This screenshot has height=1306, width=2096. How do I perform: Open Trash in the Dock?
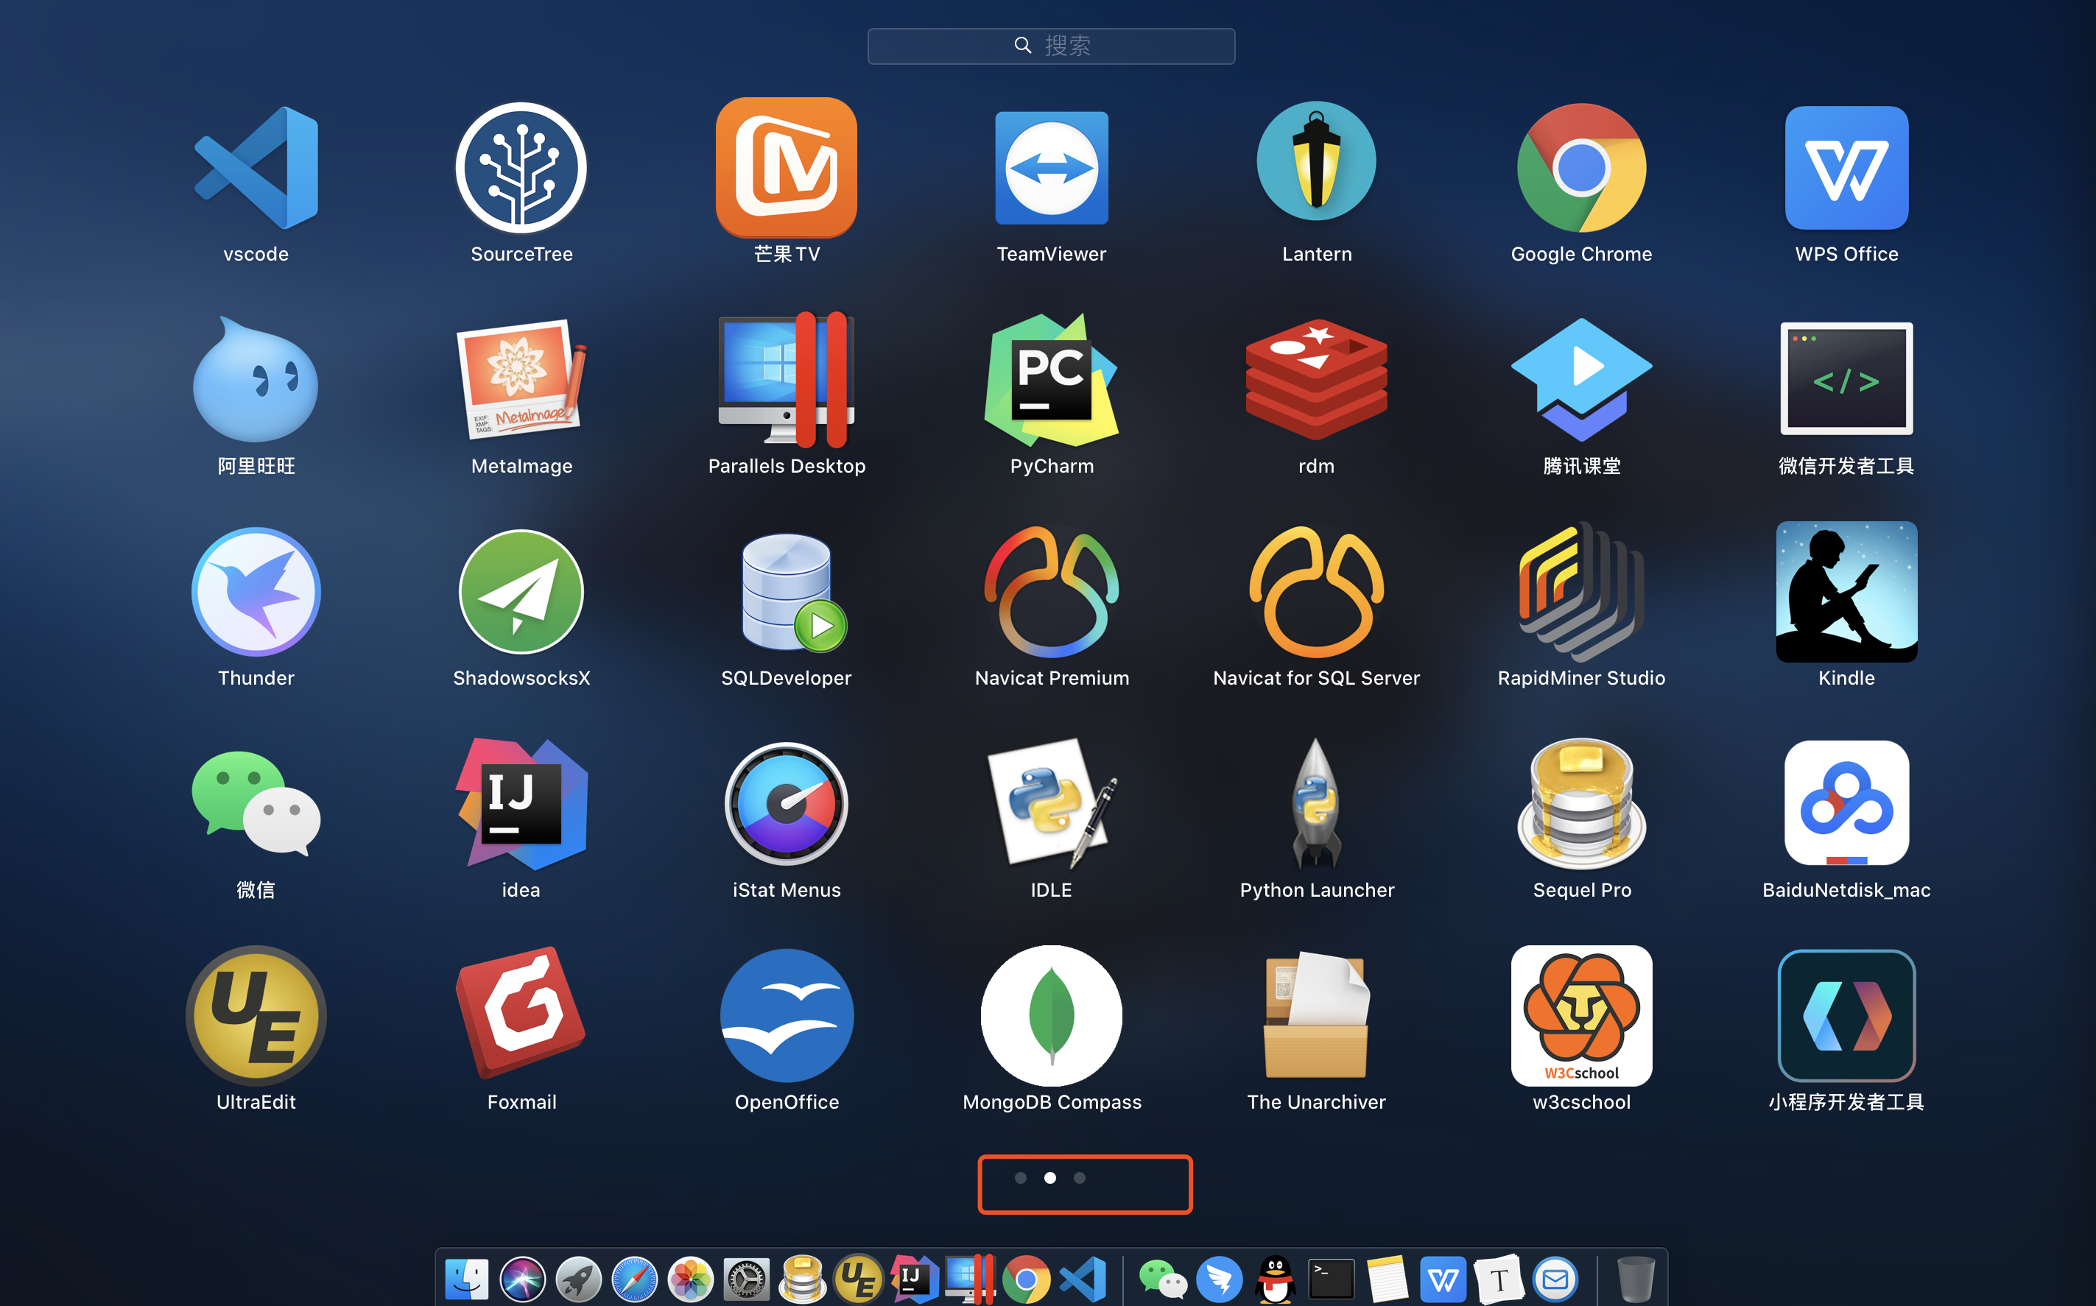click(x=1635, y=1279)
